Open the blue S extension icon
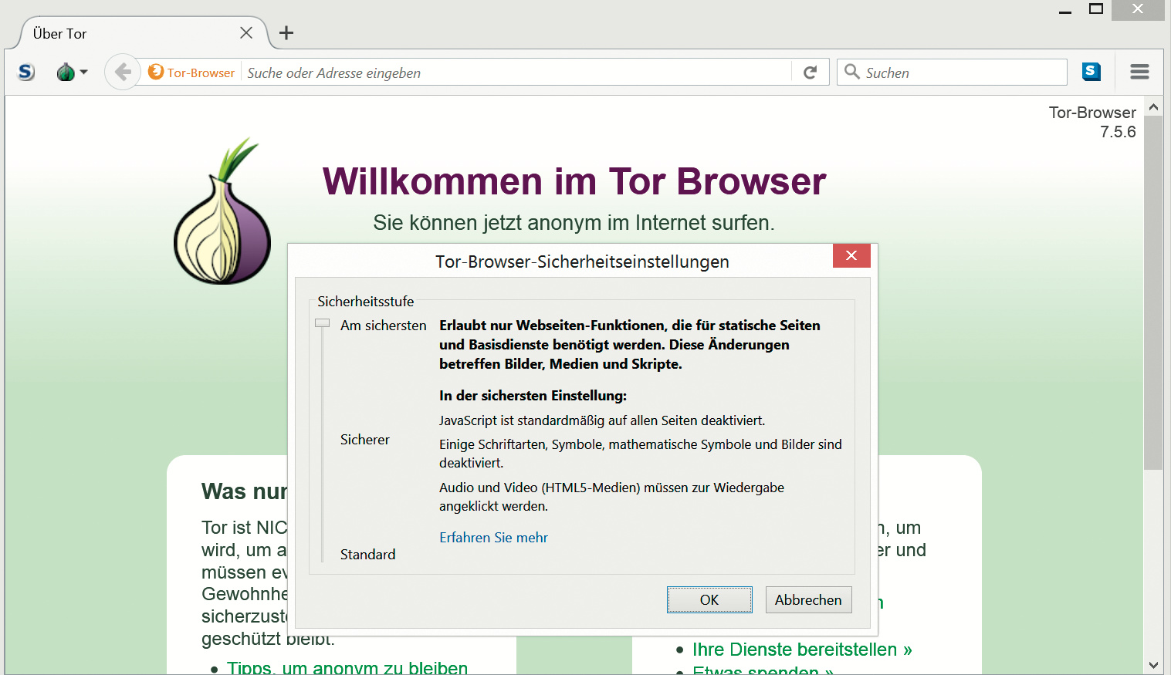The height and width of the screenshot is (675, 1171). point(1091,73)
